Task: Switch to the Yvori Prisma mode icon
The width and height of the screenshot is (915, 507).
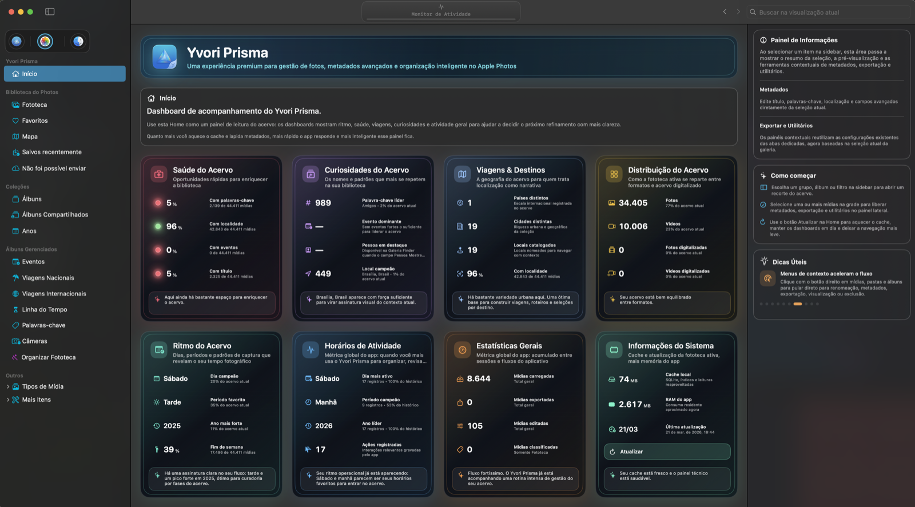Action: coord(17,41)
